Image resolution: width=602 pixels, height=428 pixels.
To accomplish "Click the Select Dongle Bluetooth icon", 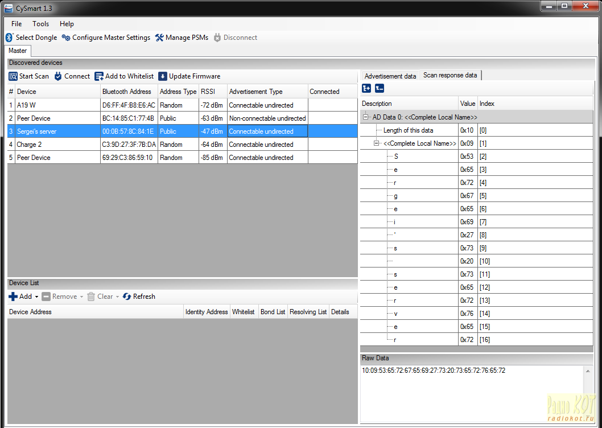I will [9, 38].
